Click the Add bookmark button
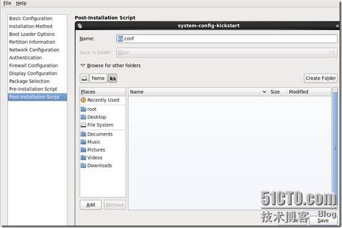The width and height of the screenshot is (342, 228). pos(91,205)
